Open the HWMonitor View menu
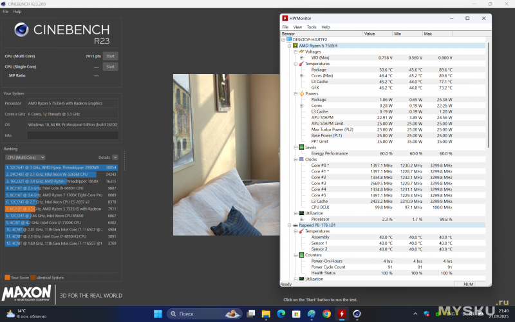515x322 pixels. 297,27
